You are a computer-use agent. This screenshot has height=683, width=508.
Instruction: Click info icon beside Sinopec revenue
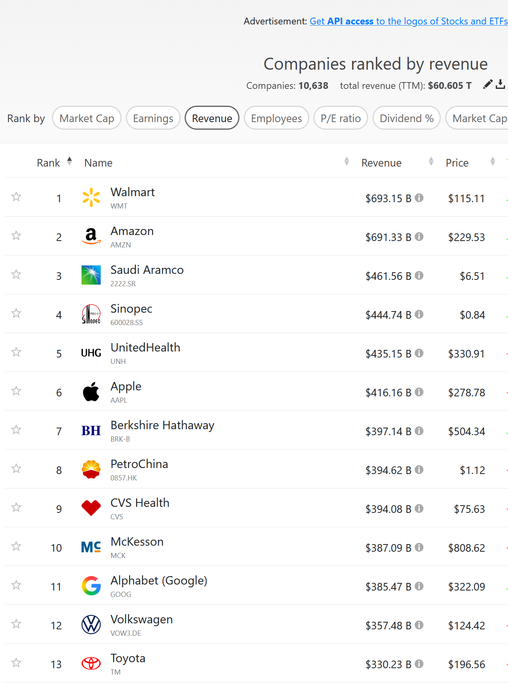419,314
